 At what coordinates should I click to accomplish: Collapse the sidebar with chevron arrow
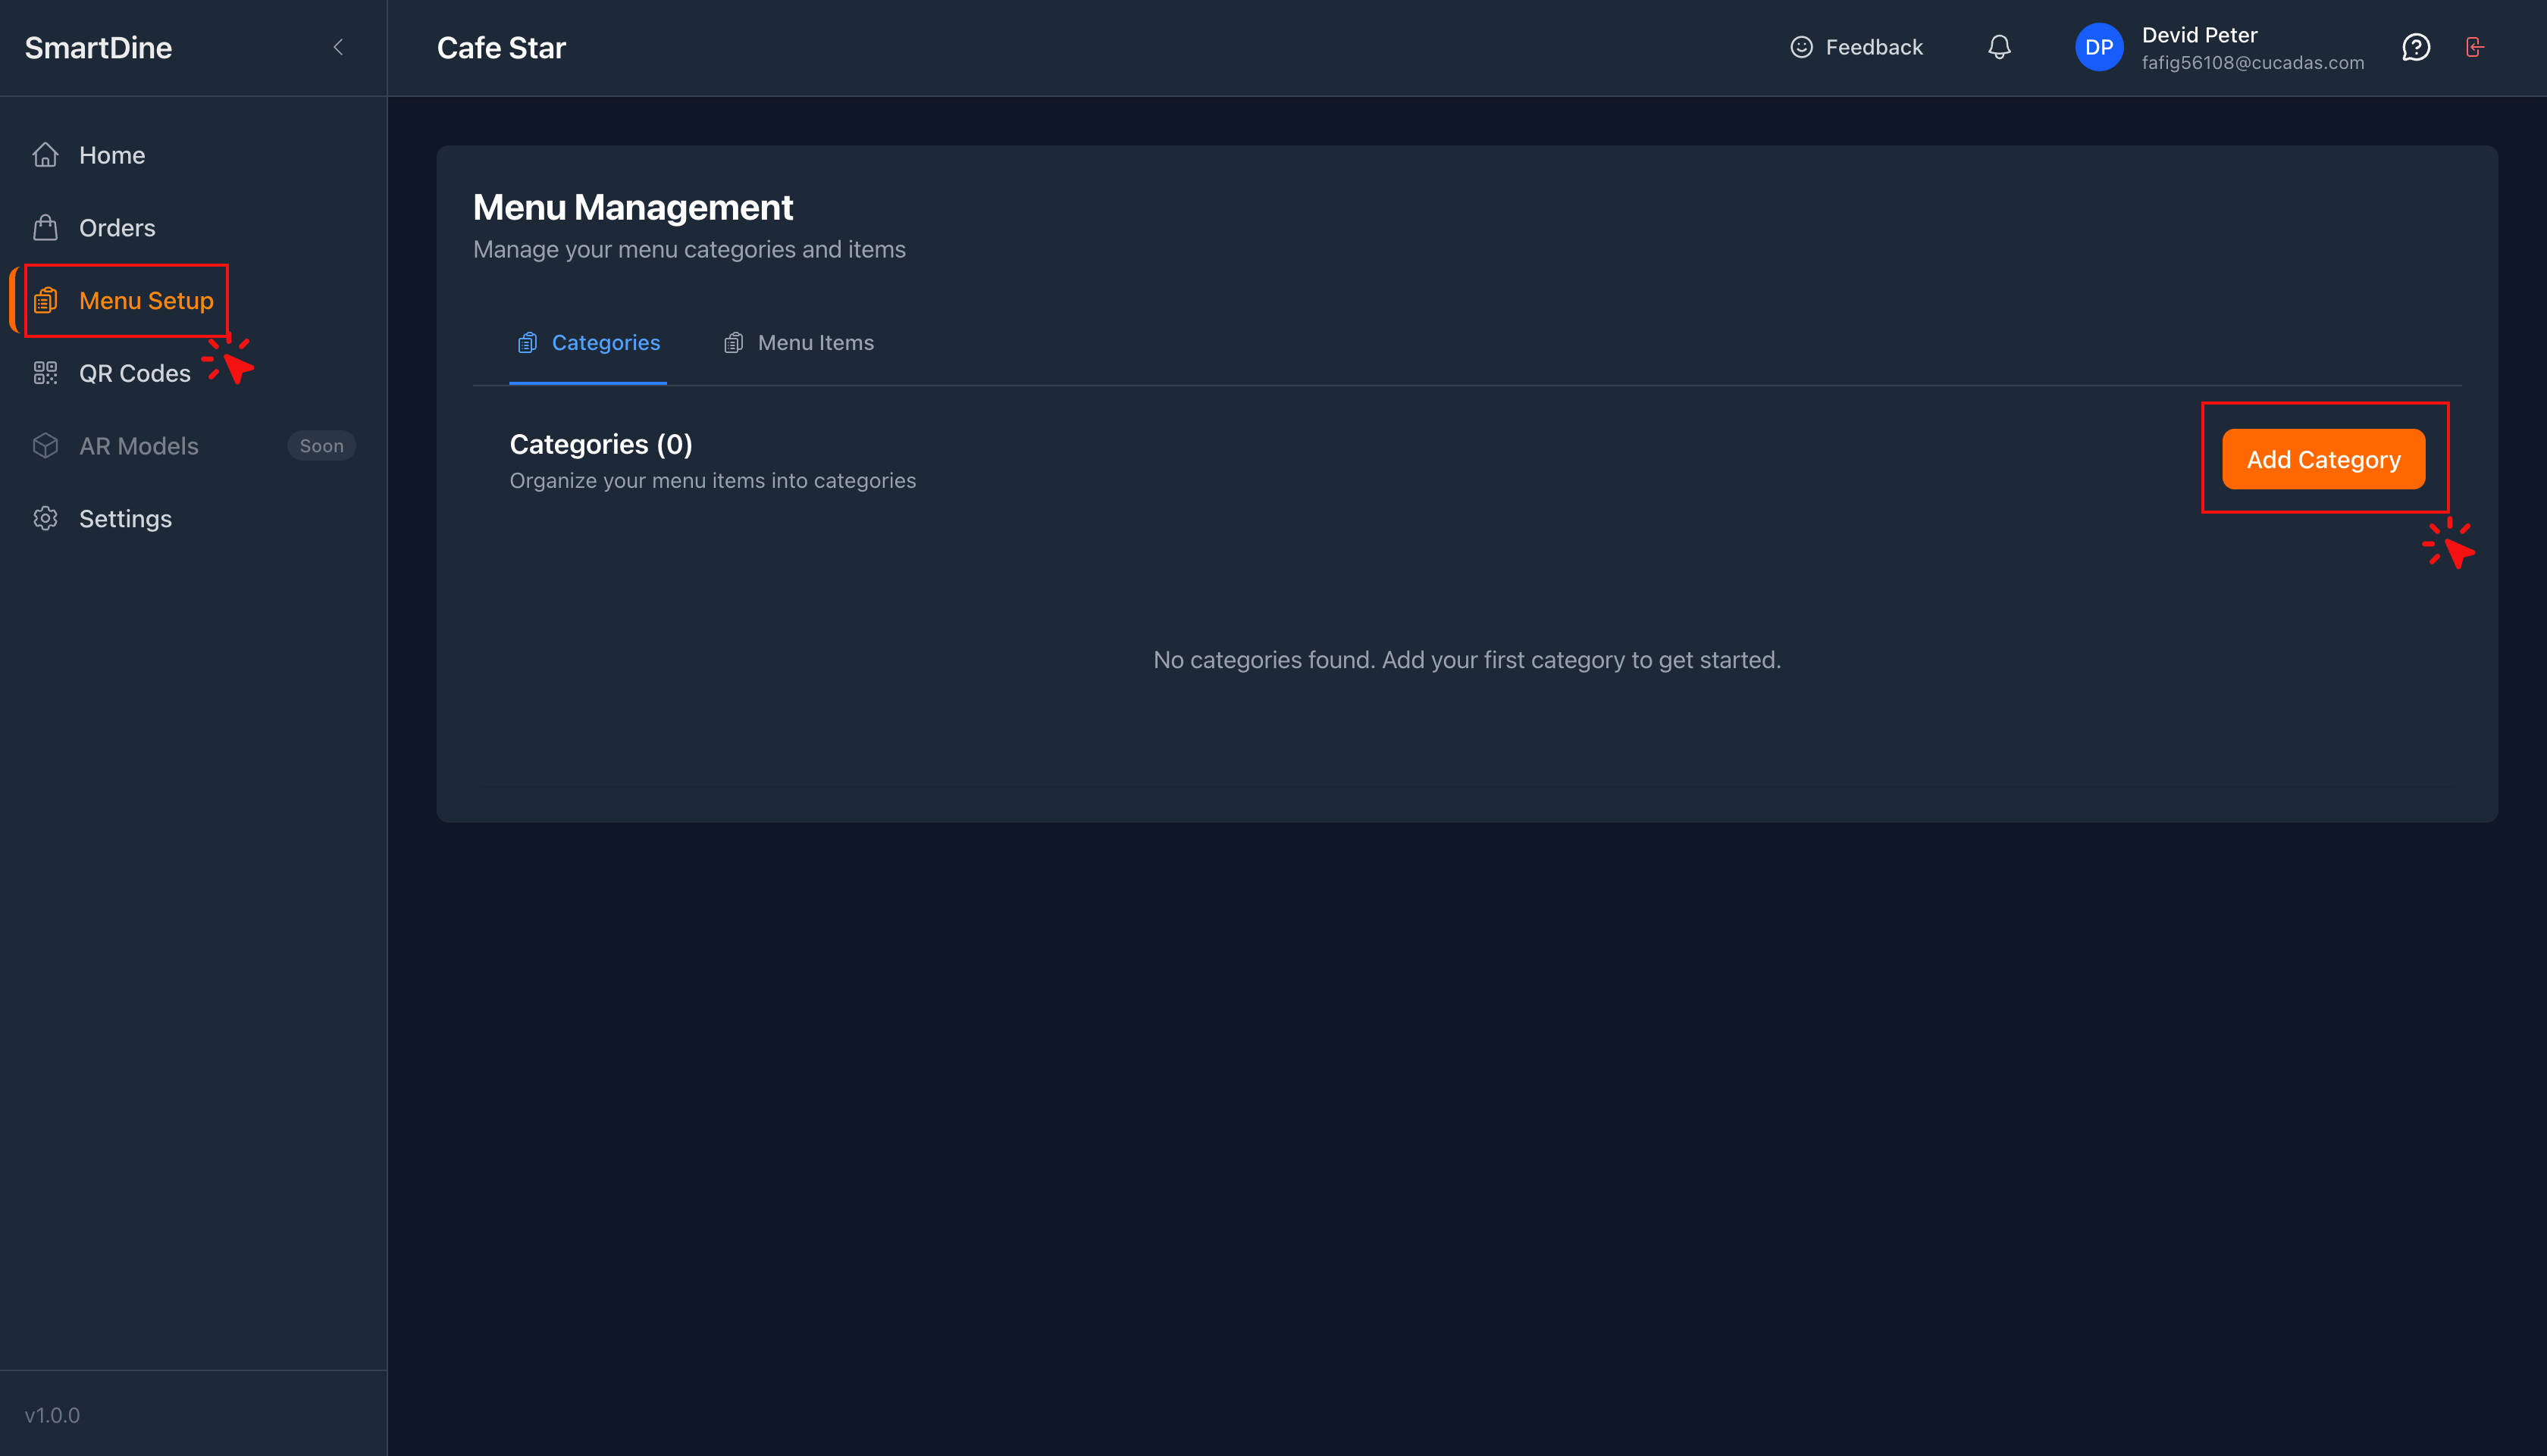click(x=338, y=47)
